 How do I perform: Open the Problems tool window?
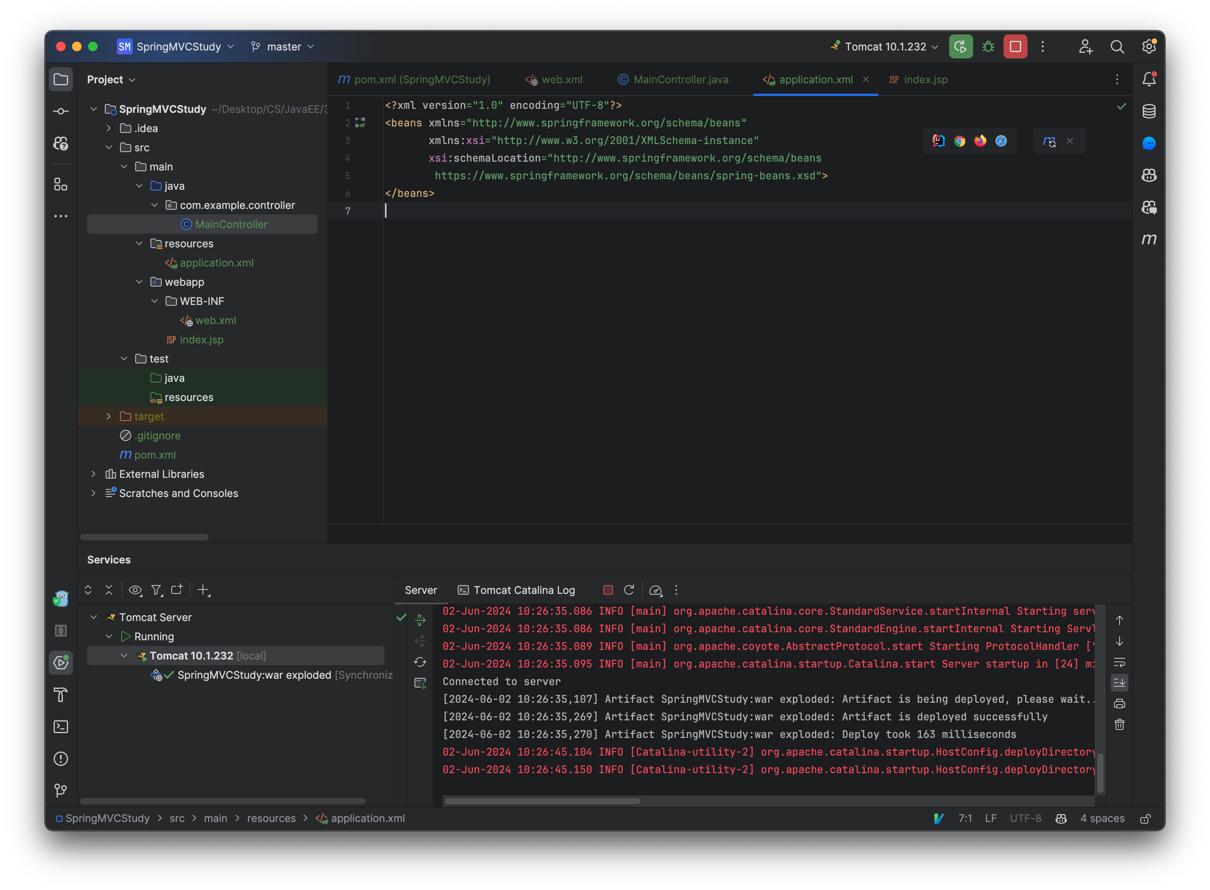(61, 759)
